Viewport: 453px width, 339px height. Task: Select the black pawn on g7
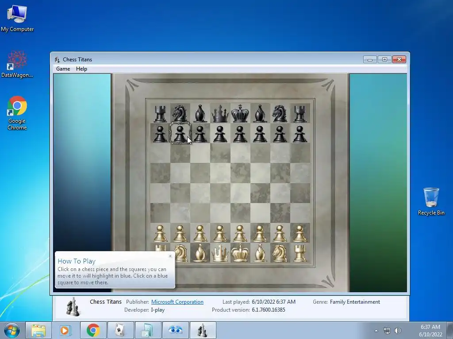point(280,134)
